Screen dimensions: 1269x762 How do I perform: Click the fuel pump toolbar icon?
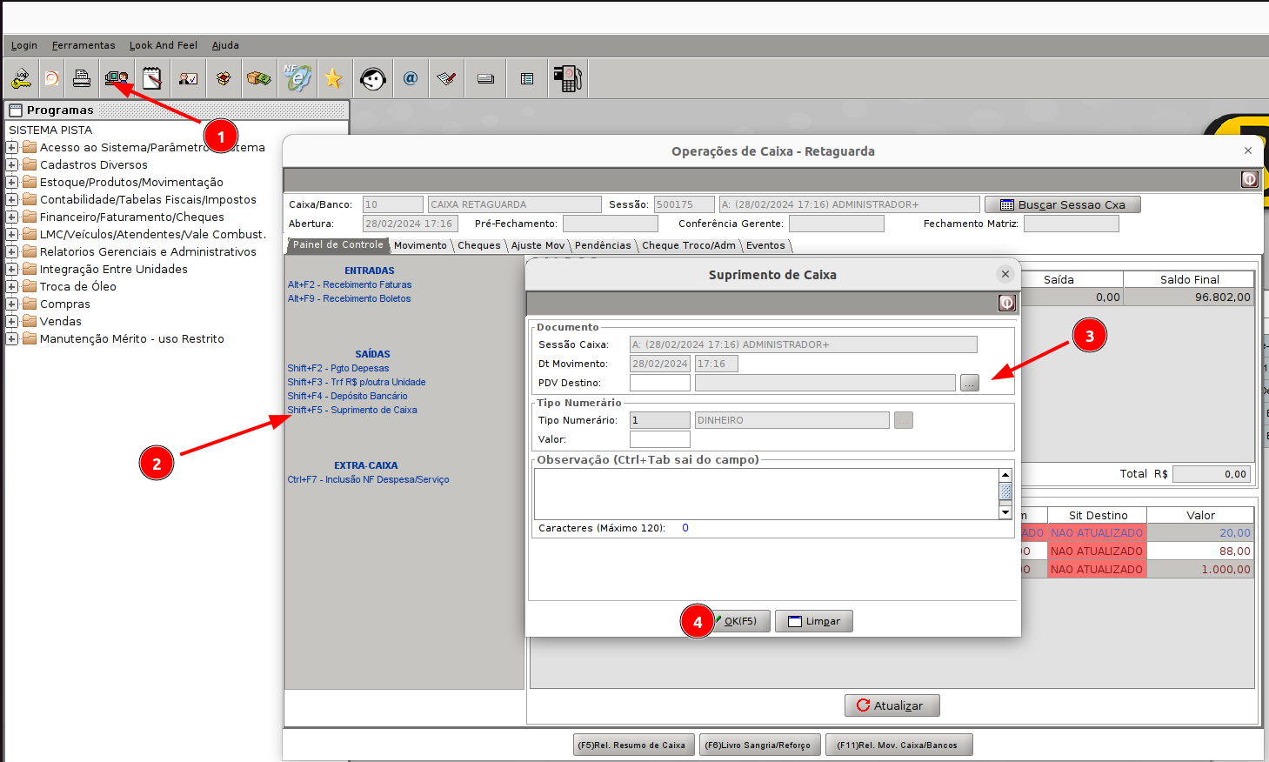[x=567, y=79]
